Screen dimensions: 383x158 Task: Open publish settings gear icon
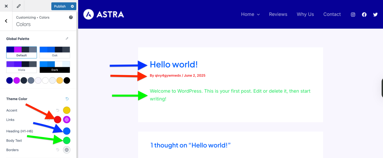pos(72,6)
